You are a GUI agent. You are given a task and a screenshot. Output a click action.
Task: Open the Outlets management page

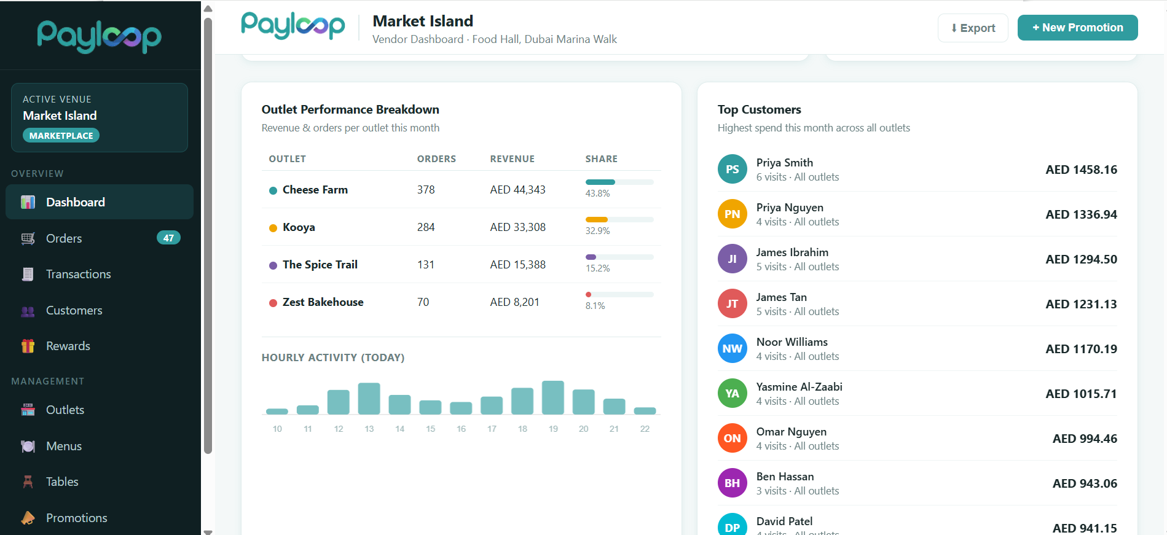(x=100, y=410)
